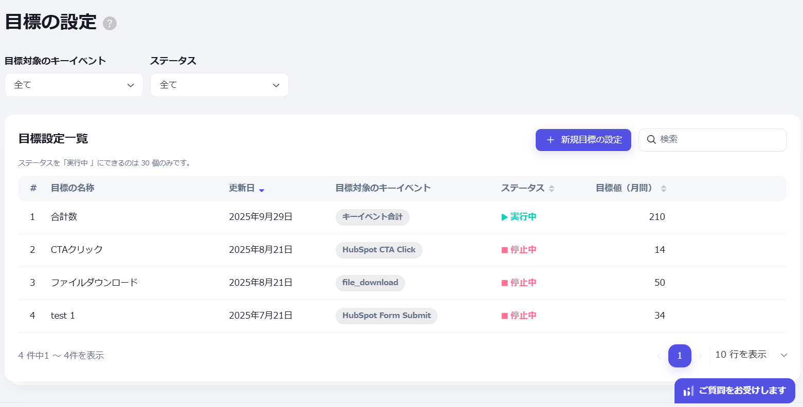Click the help icon beside 目標の設定 heading

click(x=109, y=23)
